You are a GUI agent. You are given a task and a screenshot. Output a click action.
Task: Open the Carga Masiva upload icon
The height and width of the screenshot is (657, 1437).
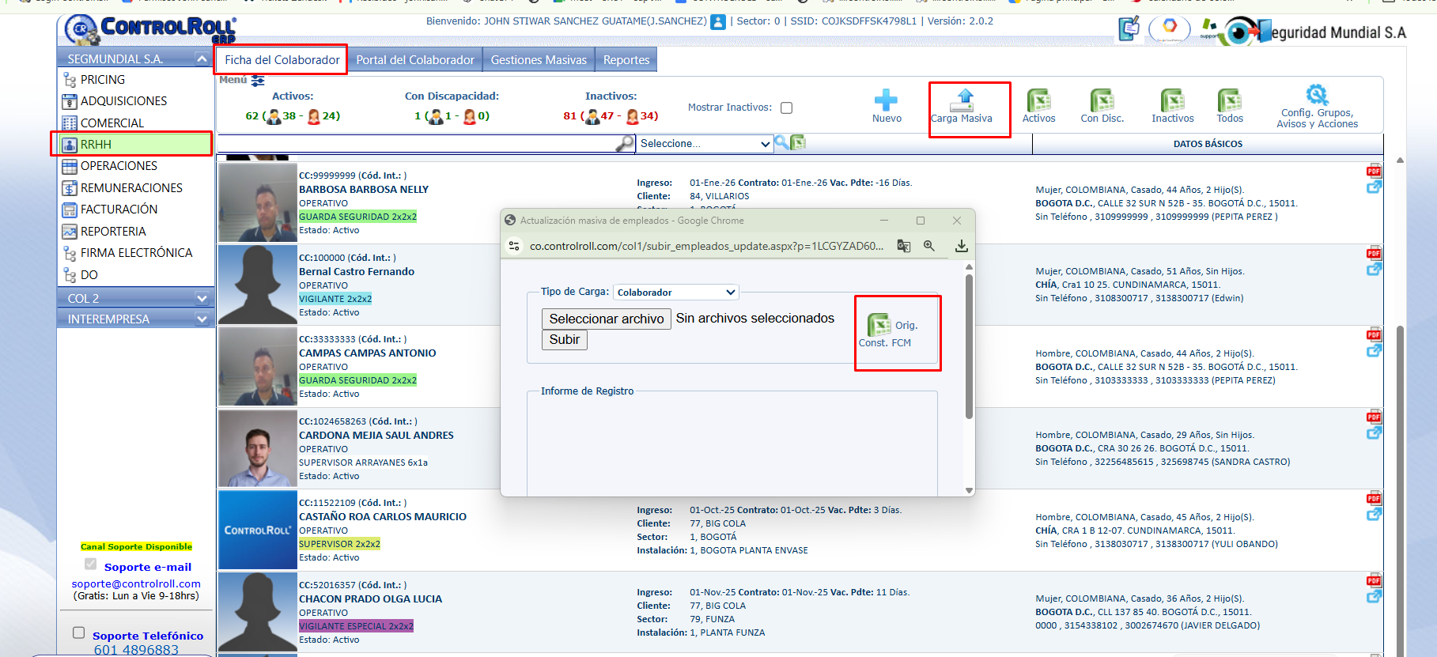point(963,100)
